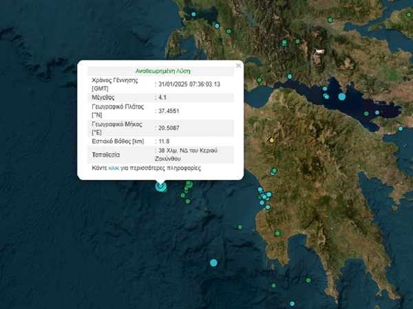Select the green marker cluster right of the selected epicenter

pyautogui.click(x=188, y=185)
